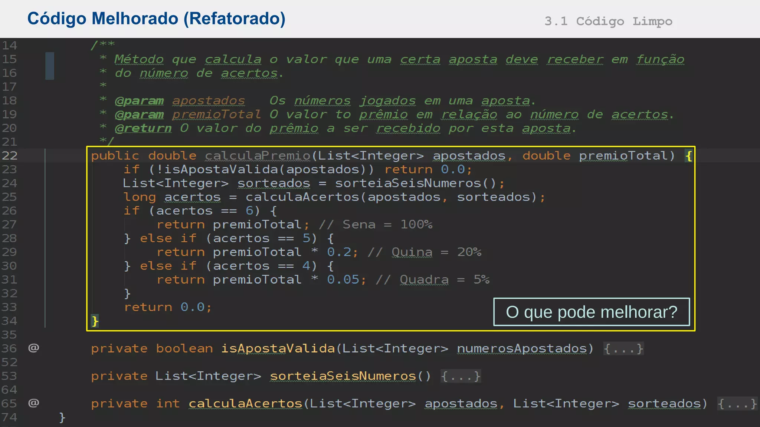
Task: Click the opening brace on line 22
Action: coord(689,156)
